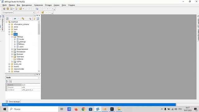Open the Firefox icon on the taskbar
Screen dimensions: 199x112
point(76,109)
